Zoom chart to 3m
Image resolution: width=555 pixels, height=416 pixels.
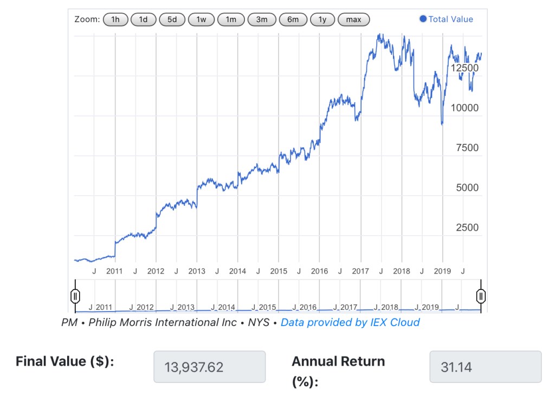(262, 19)
